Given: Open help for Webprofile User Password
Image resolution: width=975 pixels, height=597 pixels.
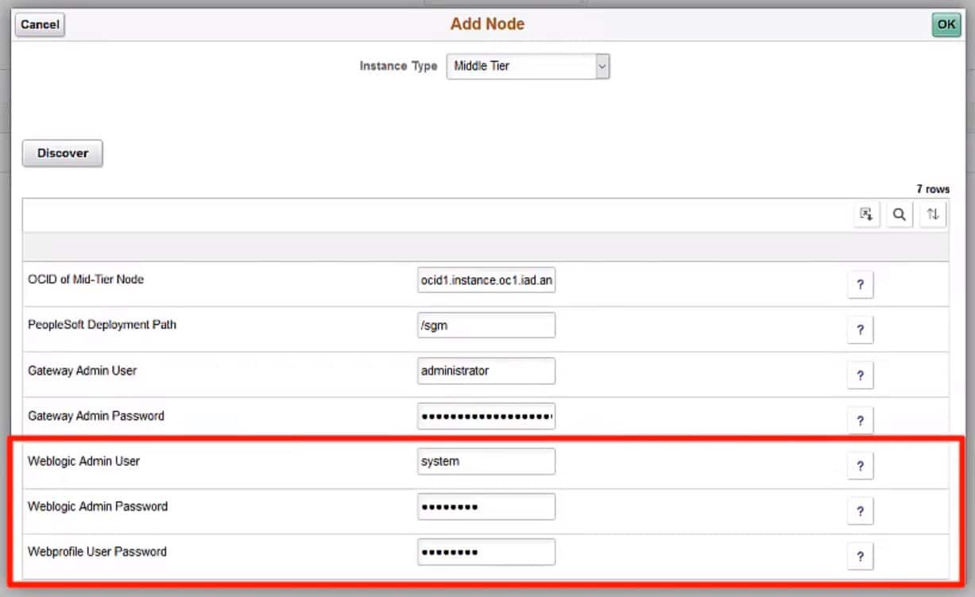Looking at the screenshot, I should click(x=861, y=557).
